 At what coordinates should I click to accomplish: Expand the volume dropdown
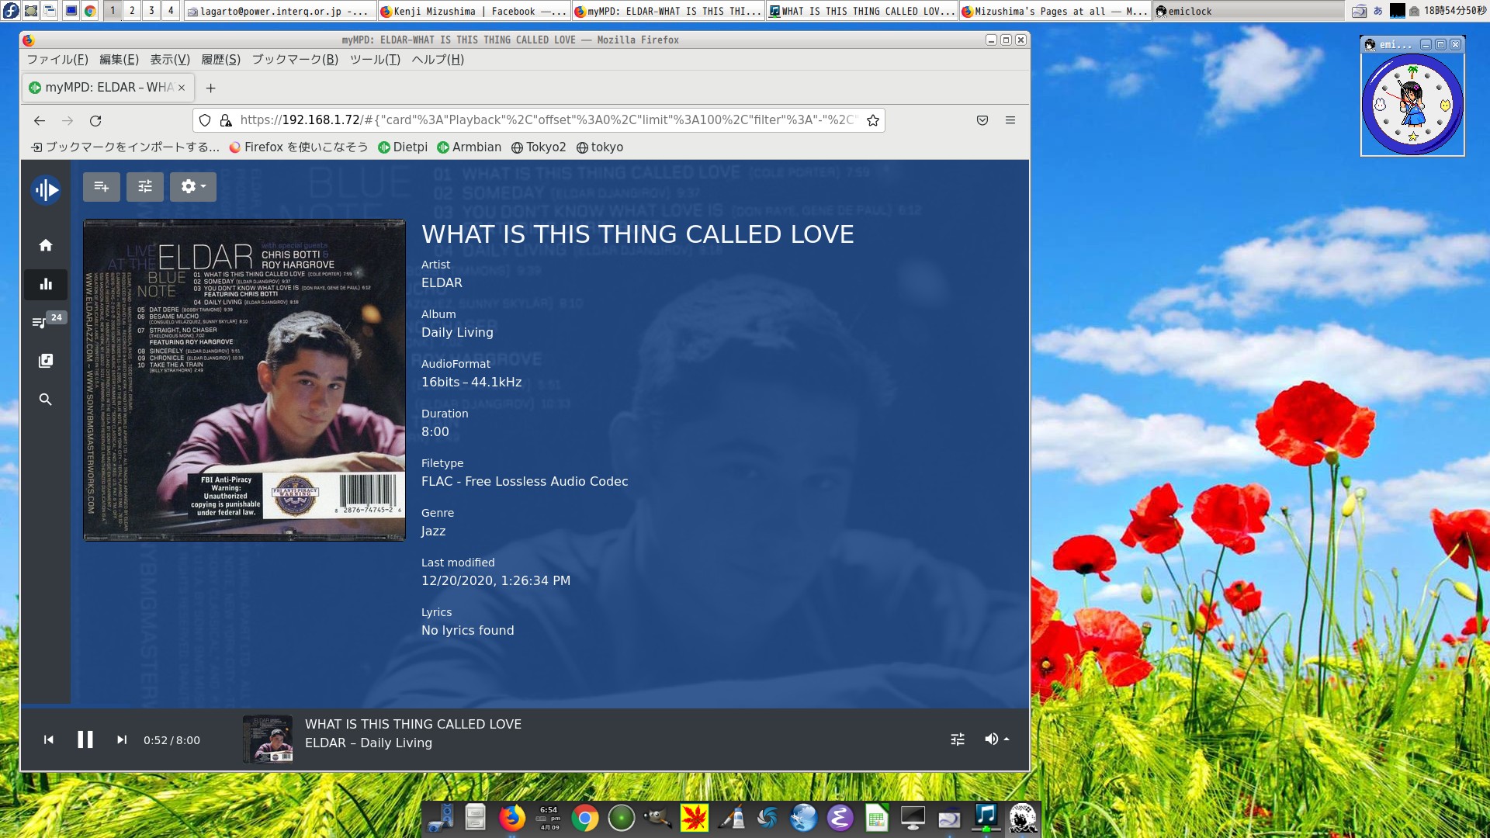(x=996, y=739)
